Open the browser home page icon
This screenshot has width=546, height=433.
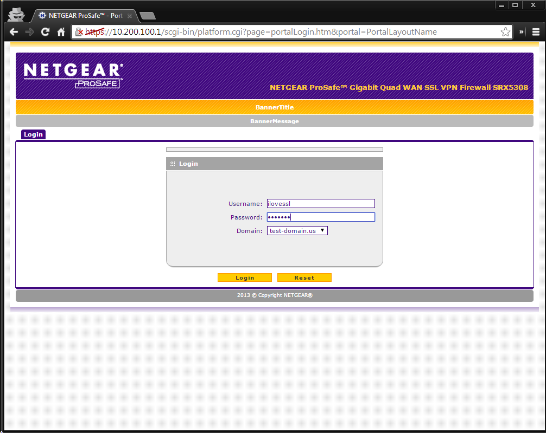click(61, 32)
